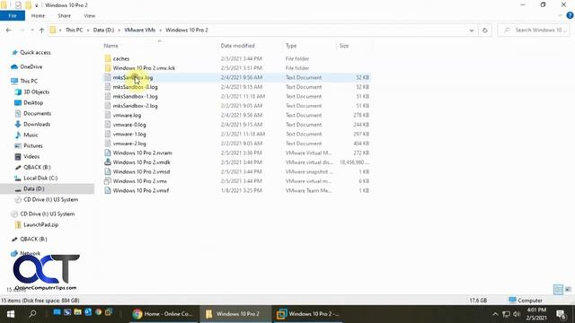
Task: Open the Windows Start menu
Action: tap(11, 314)
